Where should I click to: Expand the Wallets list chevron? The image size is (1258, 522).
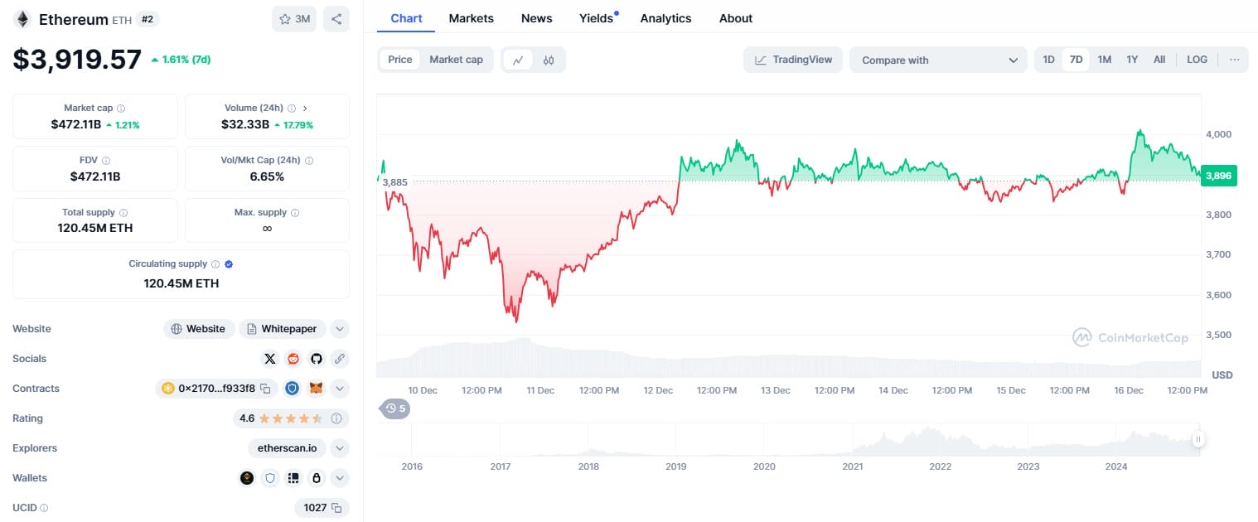point(340,478)
